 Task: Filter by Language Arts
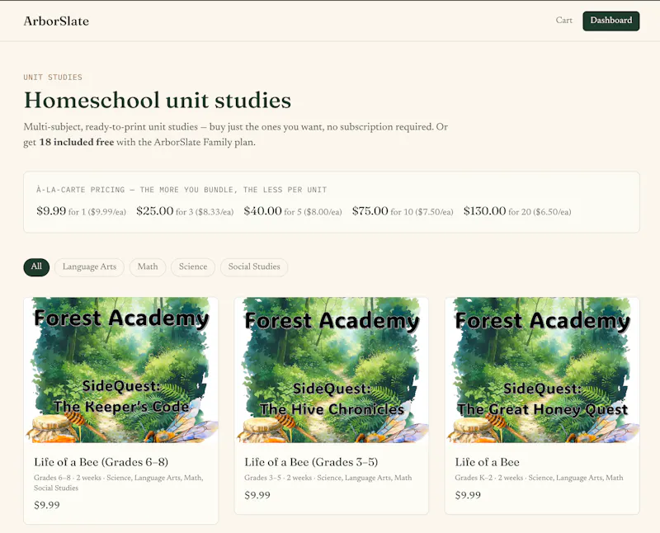tap(89, 267)
